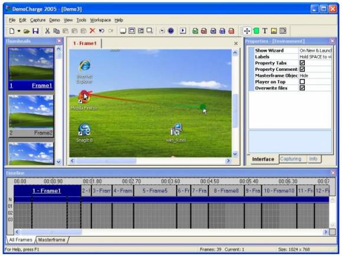The height and width of the screenshot is (256, 342).
Task: Toggle the Overwrite files checkbox
Action: pos(302,88)
